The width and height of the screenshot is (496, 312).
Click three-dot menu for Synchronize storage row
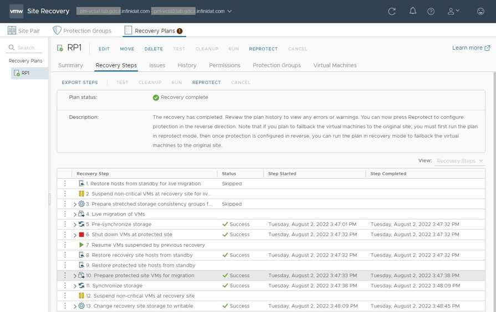(65, 286)
